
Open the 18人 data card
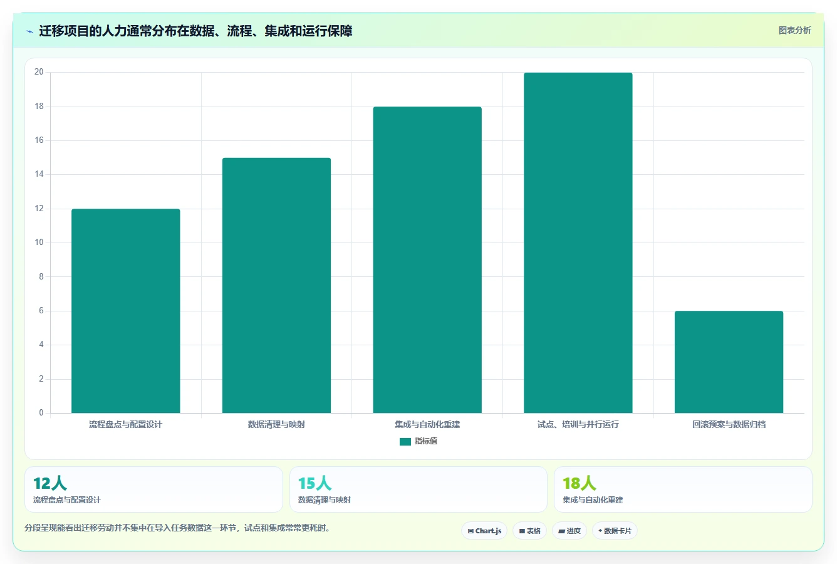(x=683, y=489)
